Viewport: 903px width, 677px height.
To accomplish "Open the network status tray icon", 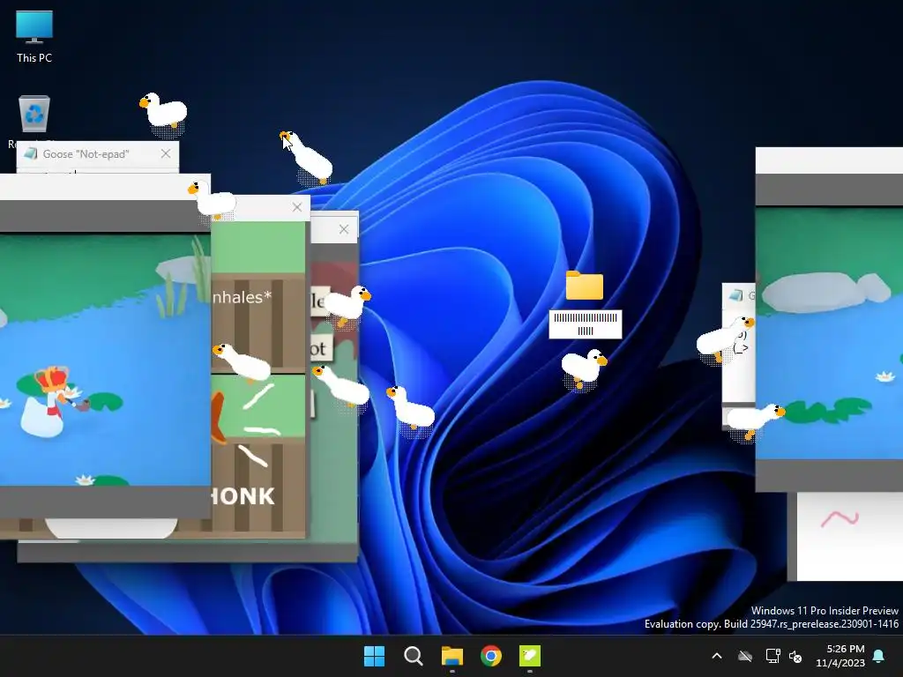I will [772, 656].
